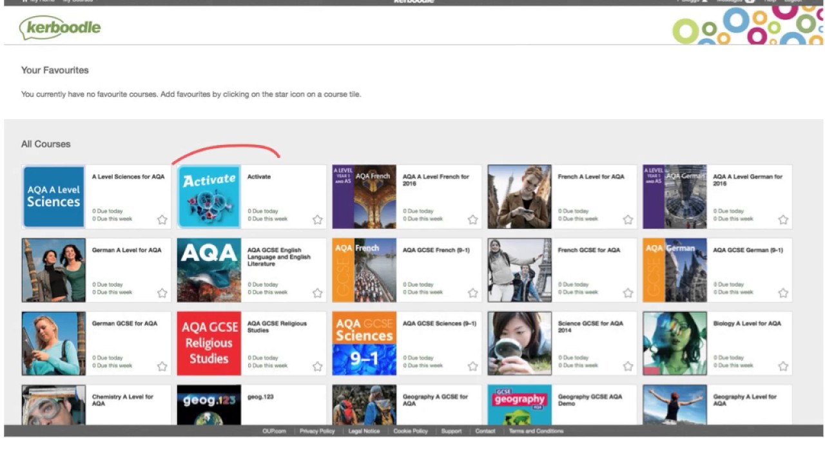Image resolution: width=825 pixels, height=464 pixels.
Task: Open the Contact footer link
Action: [485, 431]
